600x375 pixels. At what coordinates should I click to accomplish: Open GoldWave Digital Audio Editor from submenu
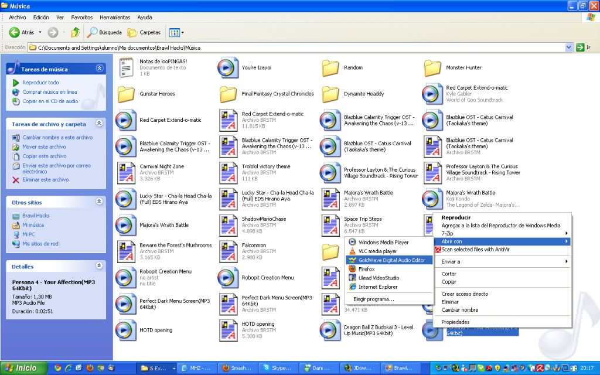pos(391,260)
